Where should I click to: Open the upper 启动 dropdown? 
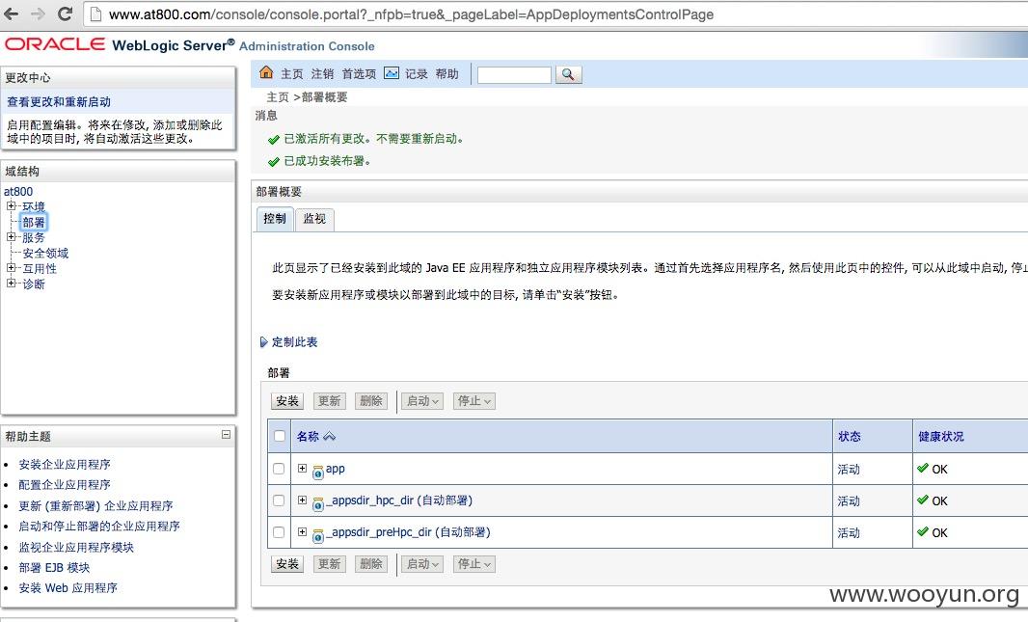coord(422,401)
